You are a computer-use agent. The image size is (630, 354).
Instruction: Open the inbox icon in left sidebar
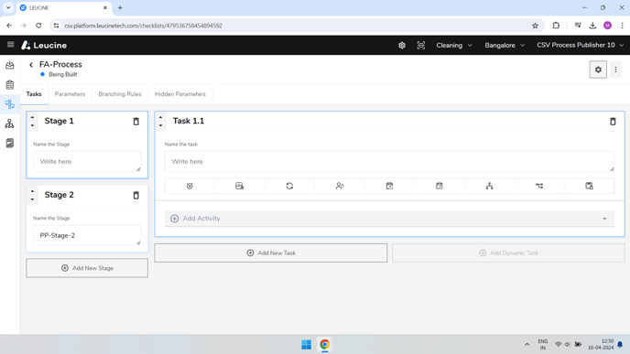(10, 66)
